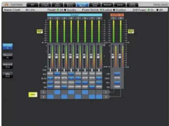The height and width of the screenshot is (126, 169).
Task: Toggle ON button for input channel 2
Action: [57, 87]
